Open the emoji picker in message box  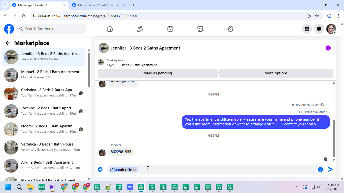pos(320,169)
